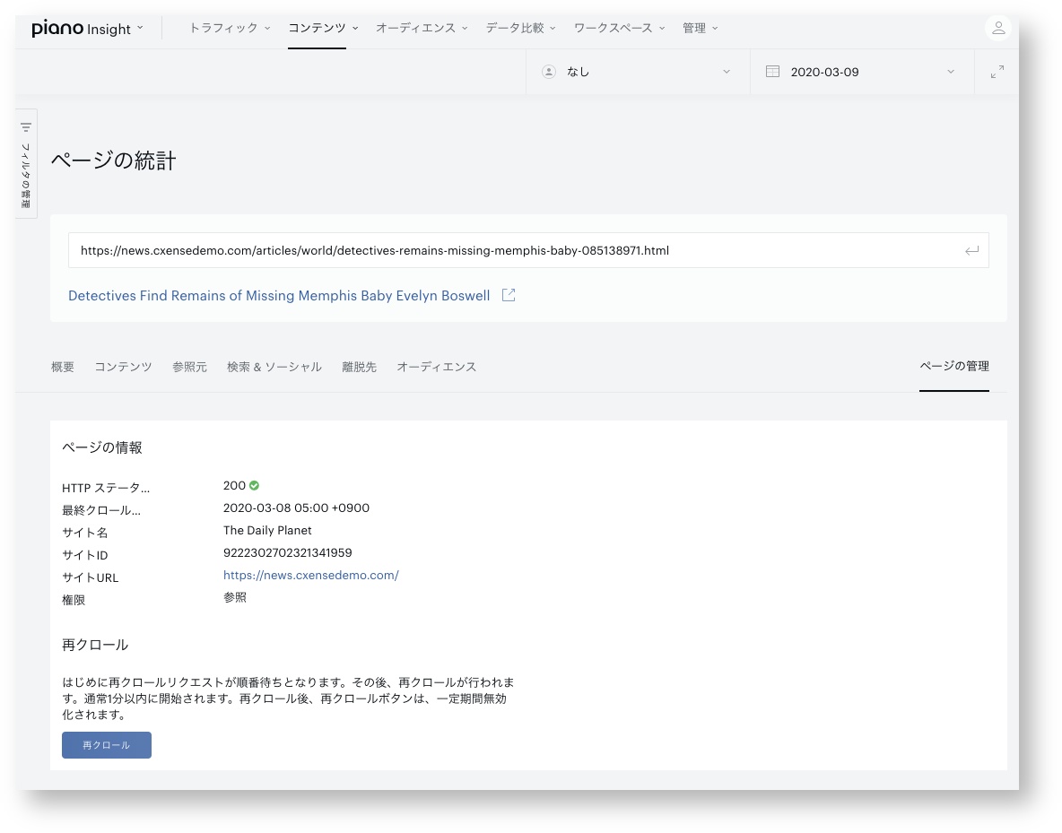Click the ページの統計 heading
This screenshot has width=1062, height=833.
(114, 161)
